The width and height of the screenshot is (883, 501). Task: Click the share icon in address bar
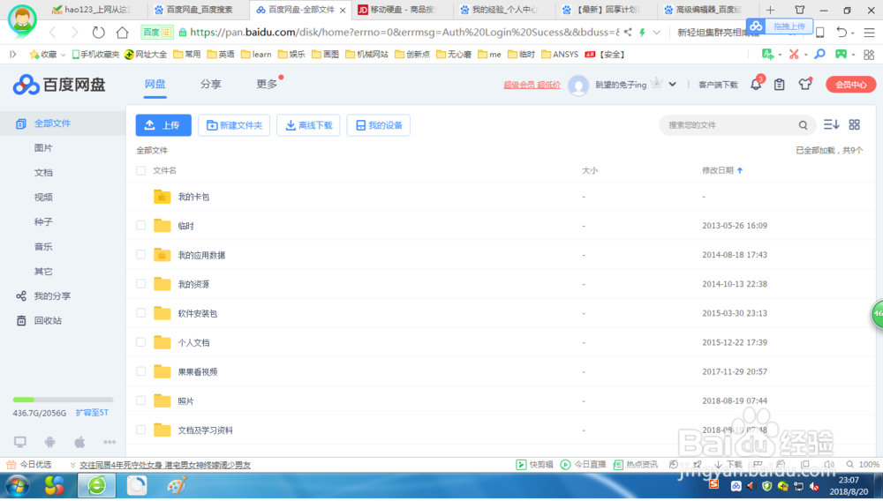pyautogui.click(x=627, y=33)
